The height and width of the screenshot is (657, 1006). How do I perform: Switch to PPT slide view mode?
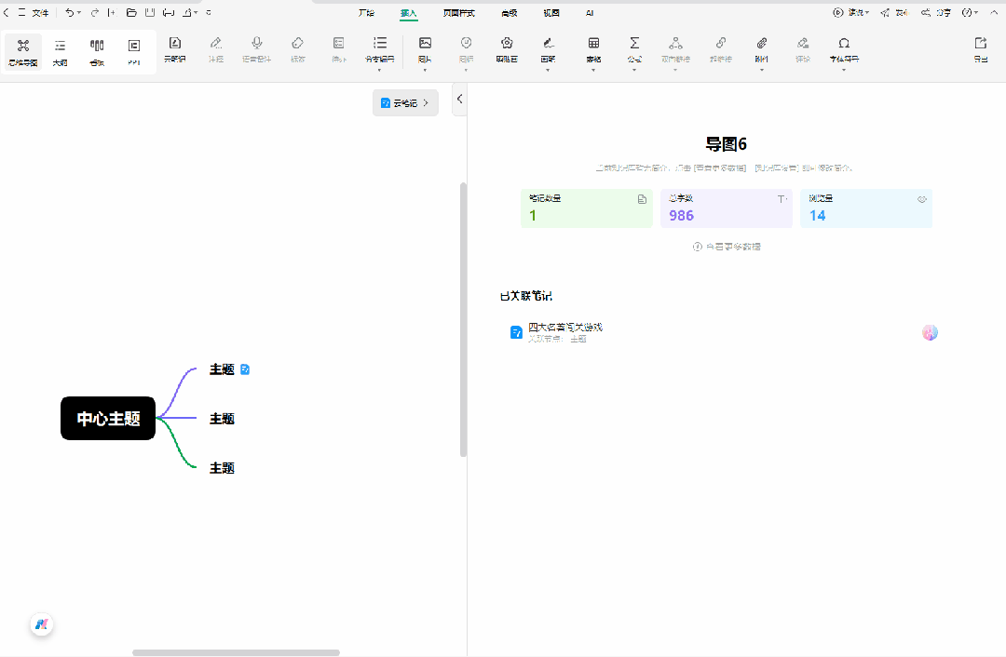click(x=133, y=51)
